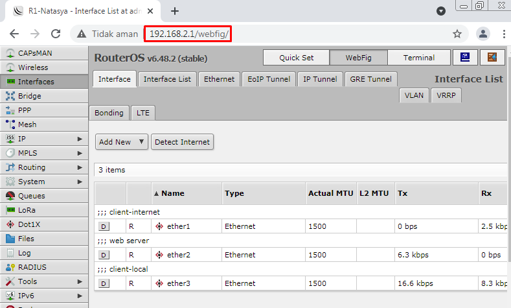This screenshot has width=511, height=308.
Task: Click the Interfaces card icon in sidebar
Action: (x=10, y=82)
